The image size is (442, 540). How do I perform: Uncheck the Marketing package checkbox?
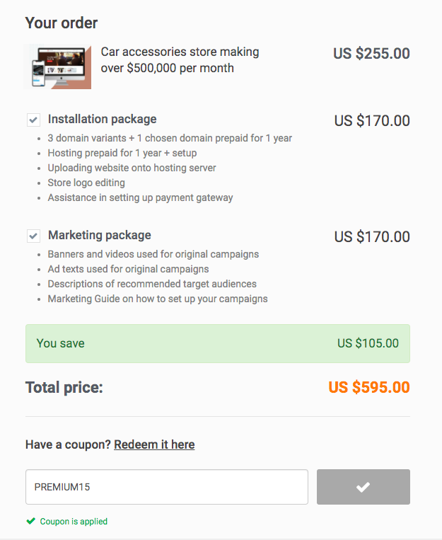point(33,236)
